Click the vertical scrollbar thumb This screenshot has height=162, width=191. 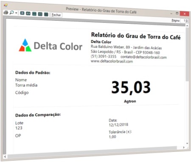[x=187, y=54]
